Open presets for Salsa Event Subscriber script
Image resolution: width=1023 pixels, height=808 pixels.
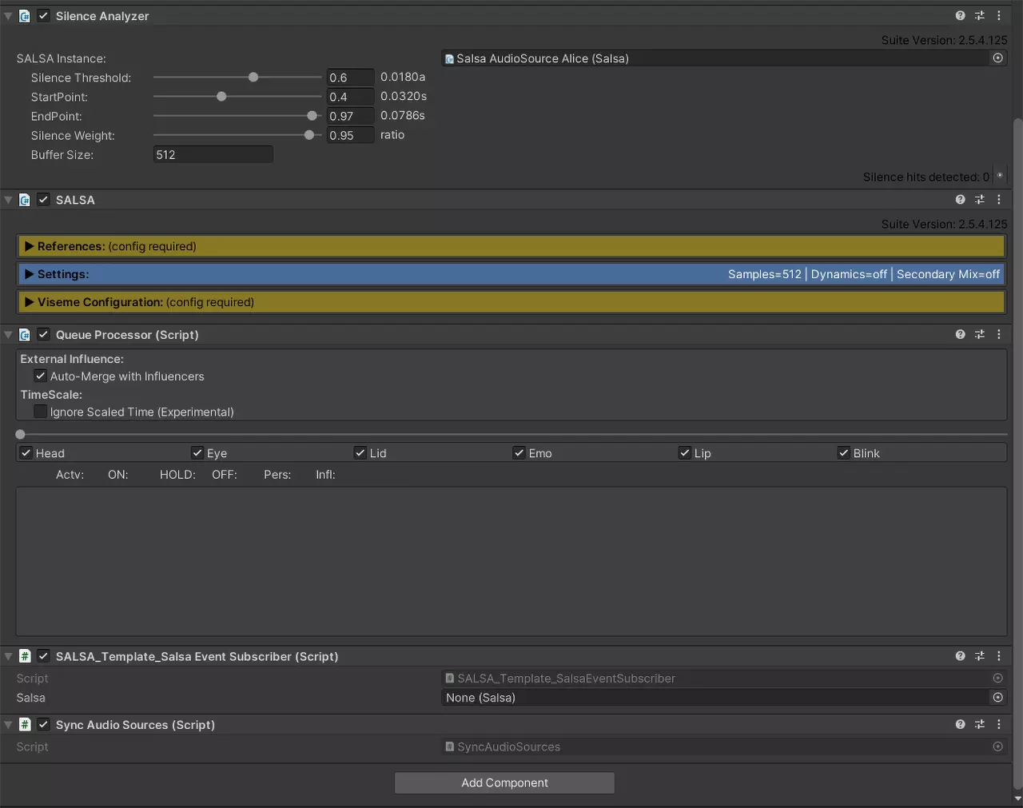(979, 656)
